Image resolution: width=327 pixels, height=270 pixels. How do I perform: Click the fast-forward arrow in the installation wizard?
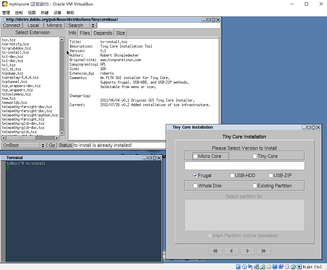click(x=264, y=251)
